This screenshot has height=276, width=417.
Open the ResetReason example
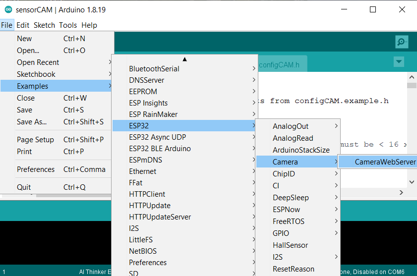tap(298, 269)
